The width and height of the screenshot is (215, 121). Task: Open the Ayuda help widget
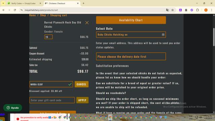point(13,108)
